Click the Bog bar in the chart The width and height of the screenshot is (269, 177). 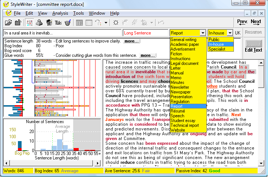pyautogui.click(x=20, y=146)
